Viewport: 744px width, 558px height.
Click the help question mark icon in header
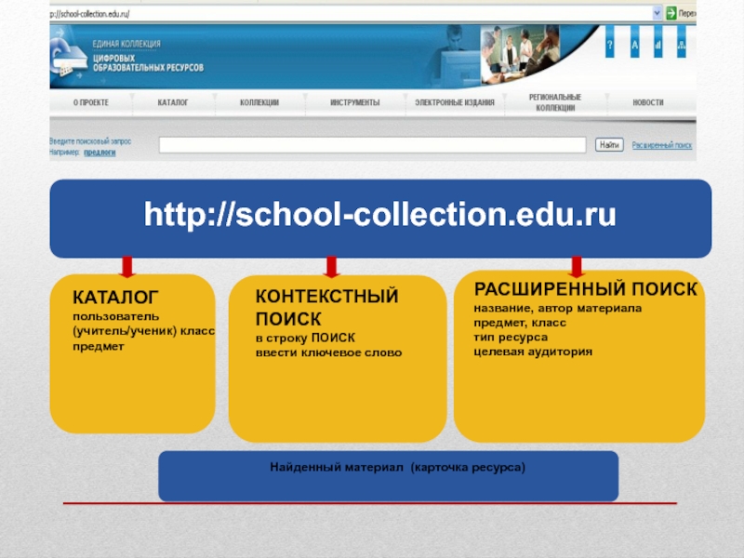[x=610, y=43]
